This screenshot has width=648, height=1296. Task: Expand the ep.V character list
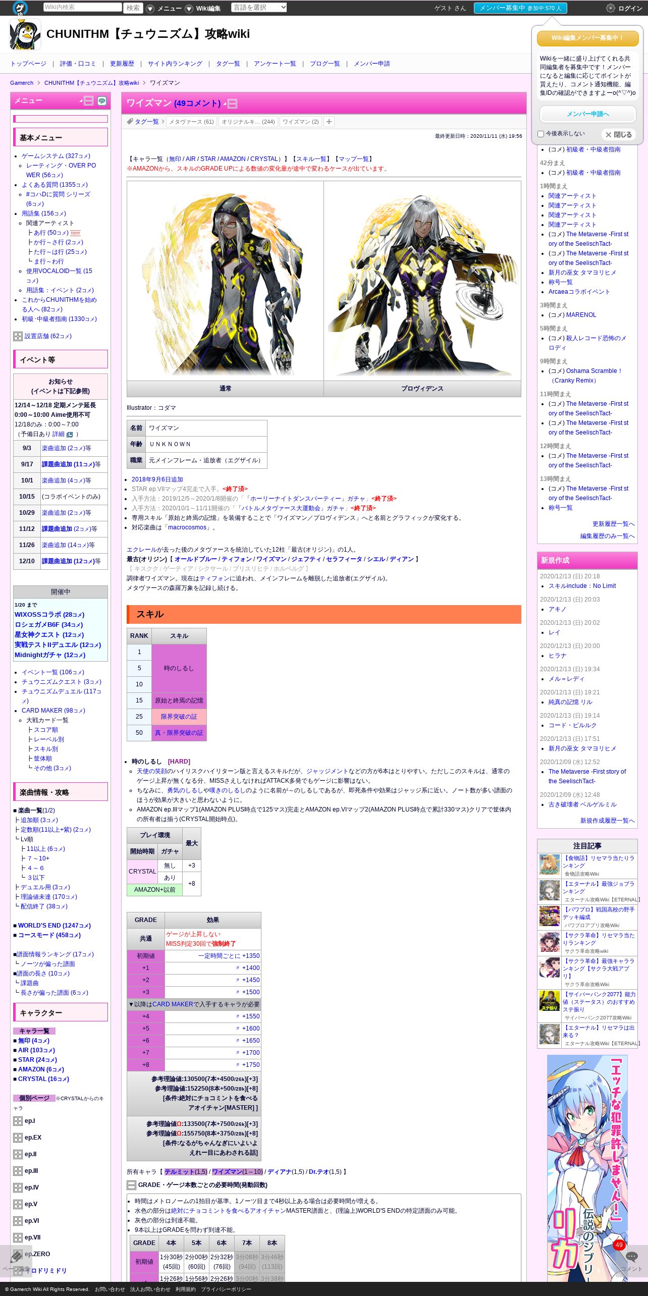coord(18,1204)
